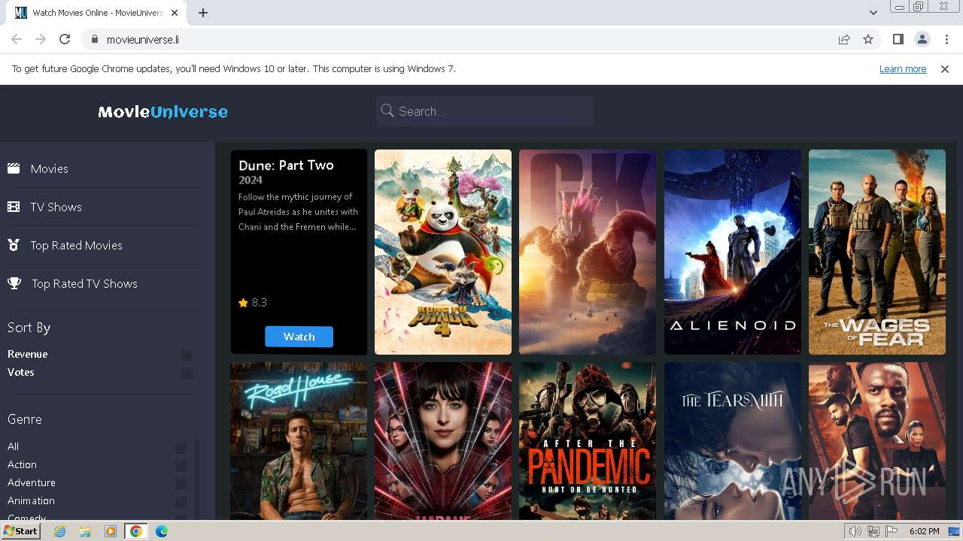Open Microsoft Edge from taskbar
Viewport: 963px width, 541px height.
tap(162, 531)
